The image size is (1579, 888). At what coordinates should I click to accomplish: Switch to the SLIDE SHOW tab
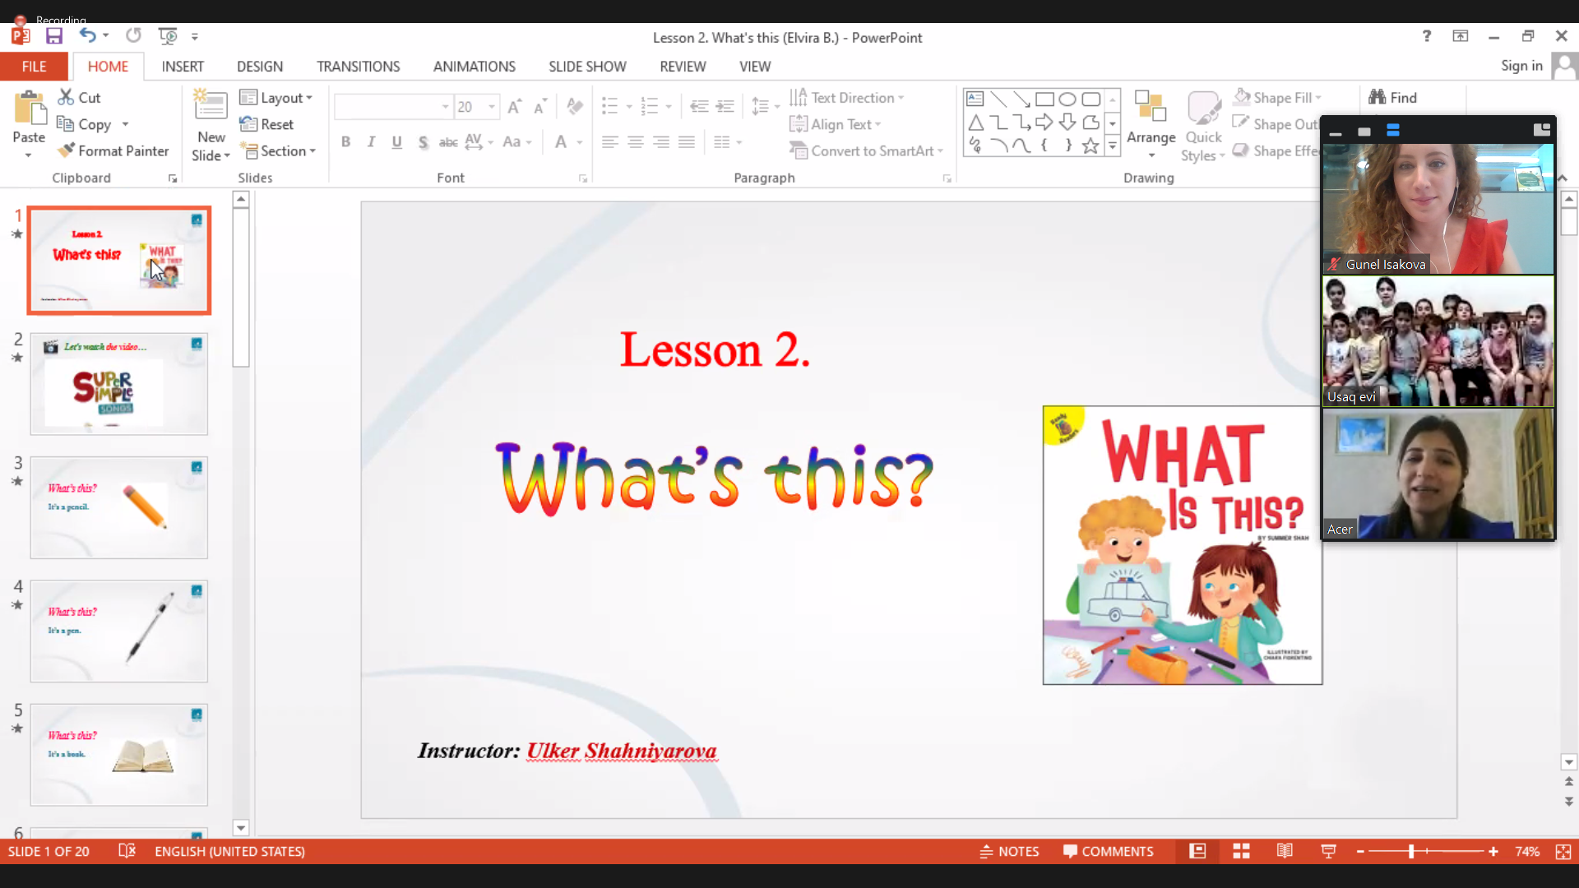587,67
